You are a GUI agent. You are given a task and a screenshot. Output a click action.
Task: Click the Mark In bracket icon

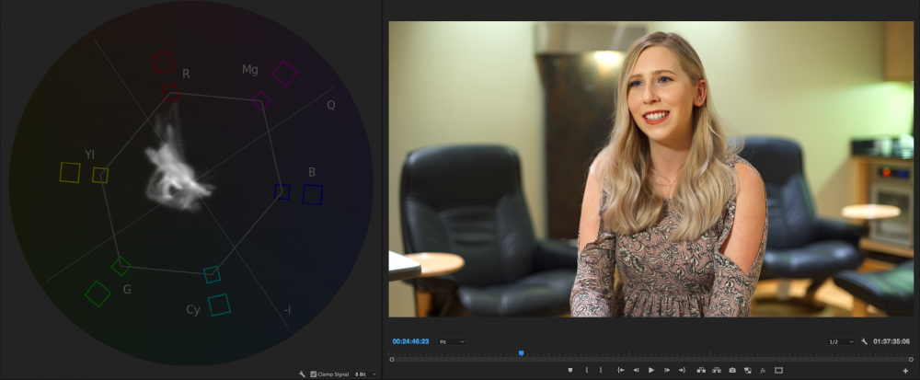586,370
